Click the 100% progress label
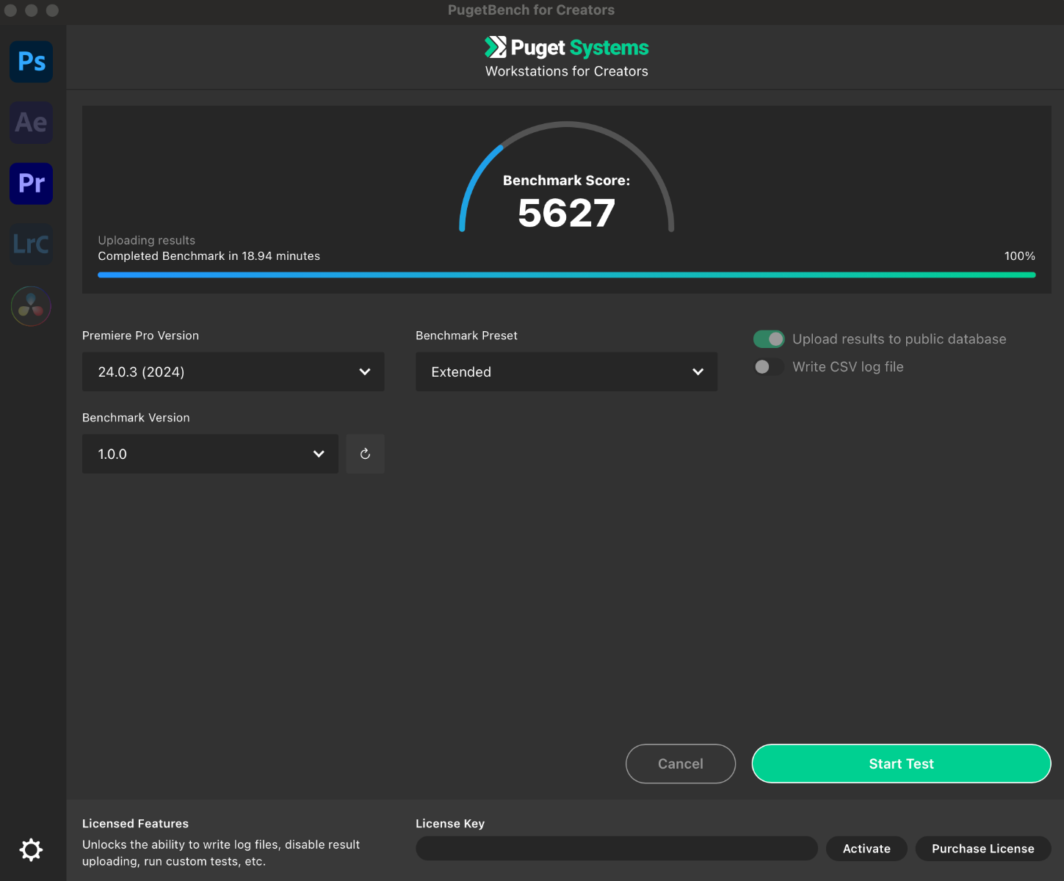 click(1020, 256)
